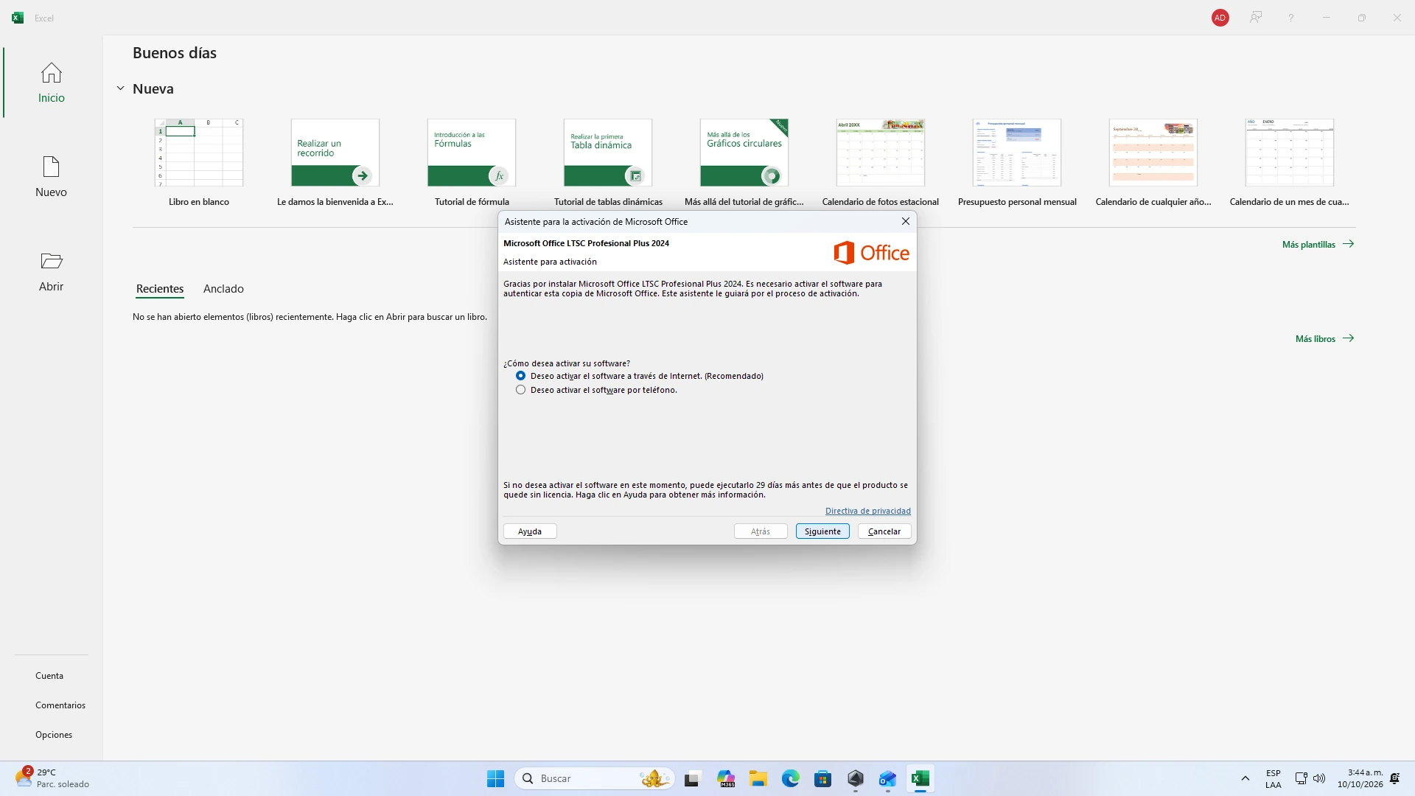1415x796 pixels.
Task: Select activate software through Internet option
Action: click(x=640, y=376)
